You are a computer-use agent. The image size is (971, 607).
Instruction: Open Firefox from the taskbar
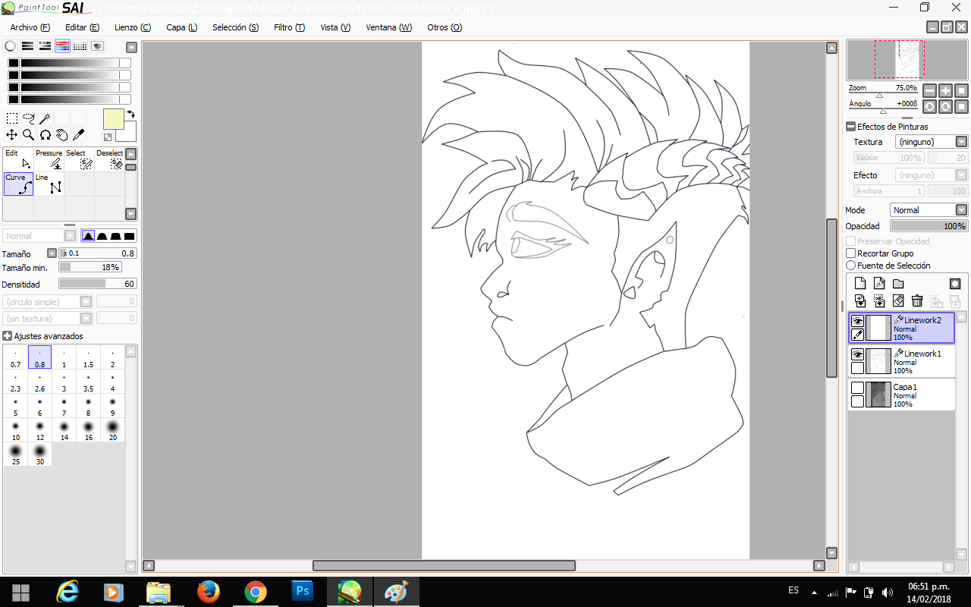click(x=208, y=591)
